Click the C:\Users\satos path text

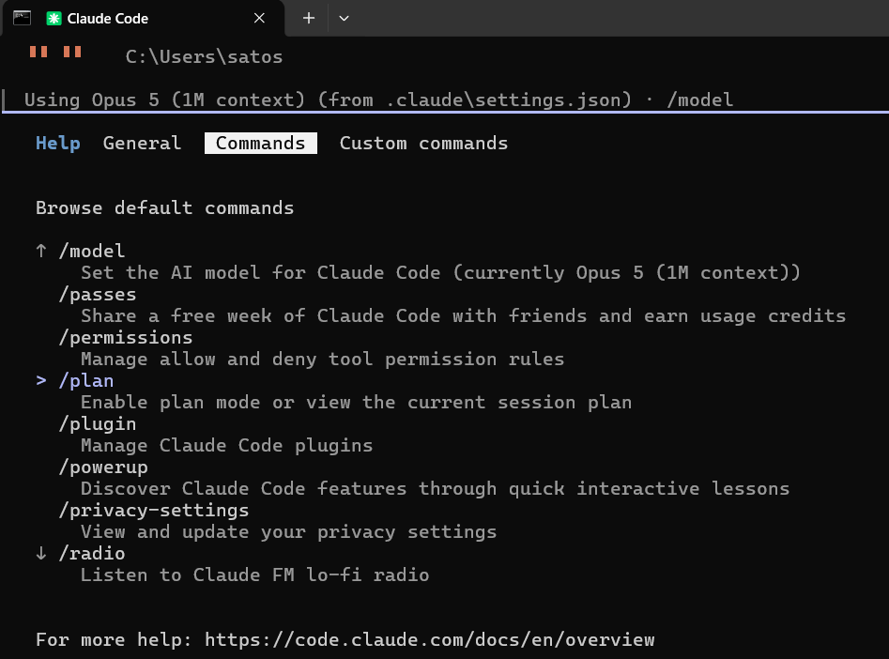[204, 56]
